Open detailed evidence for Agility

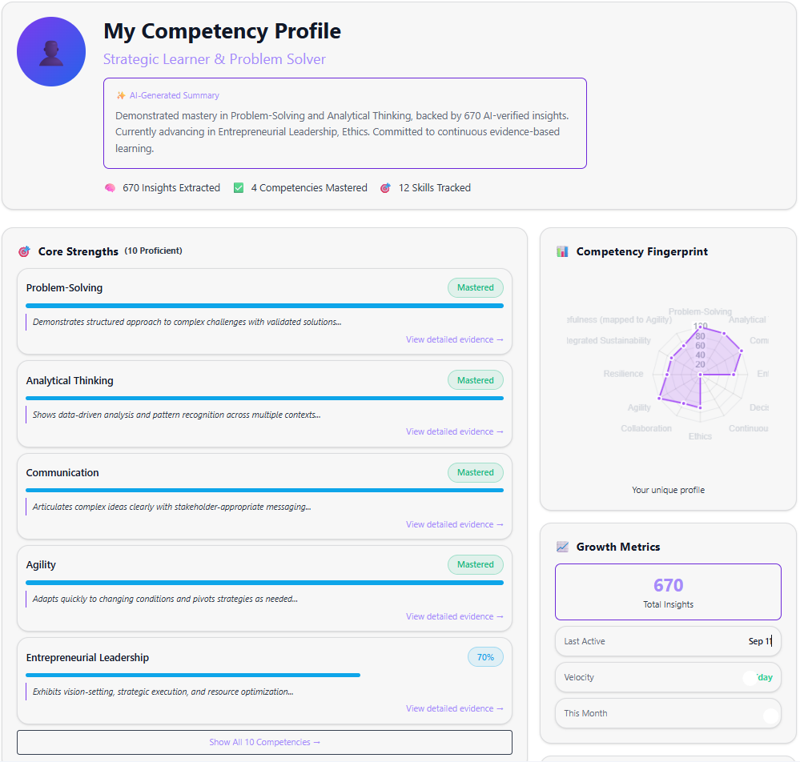(454, 616)
